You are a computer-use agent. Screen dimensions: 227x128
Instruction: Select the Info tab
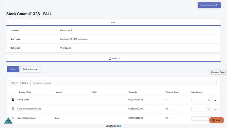(113, 22)
